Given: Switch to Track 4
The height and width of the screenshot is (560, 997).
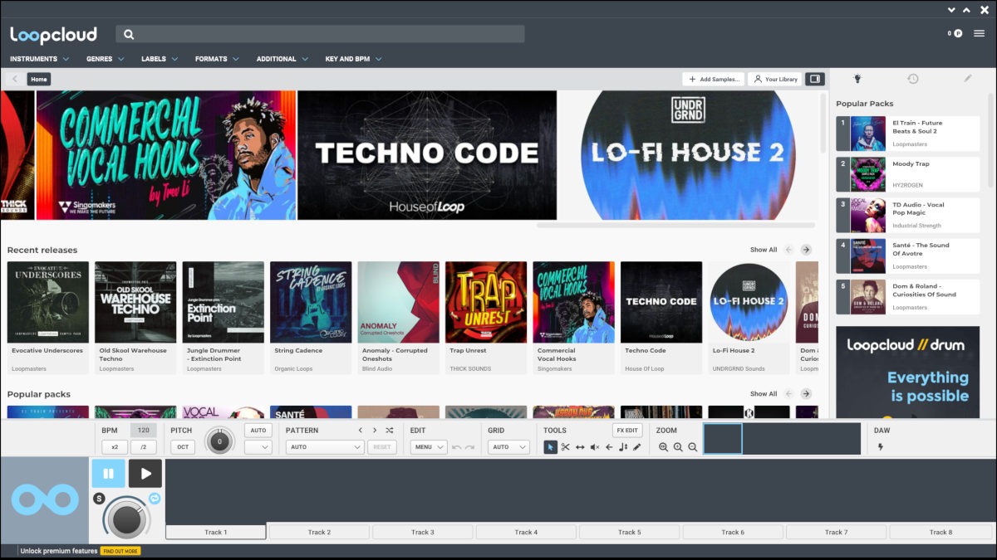Looking at the screenshot, I should pos(526,532).
